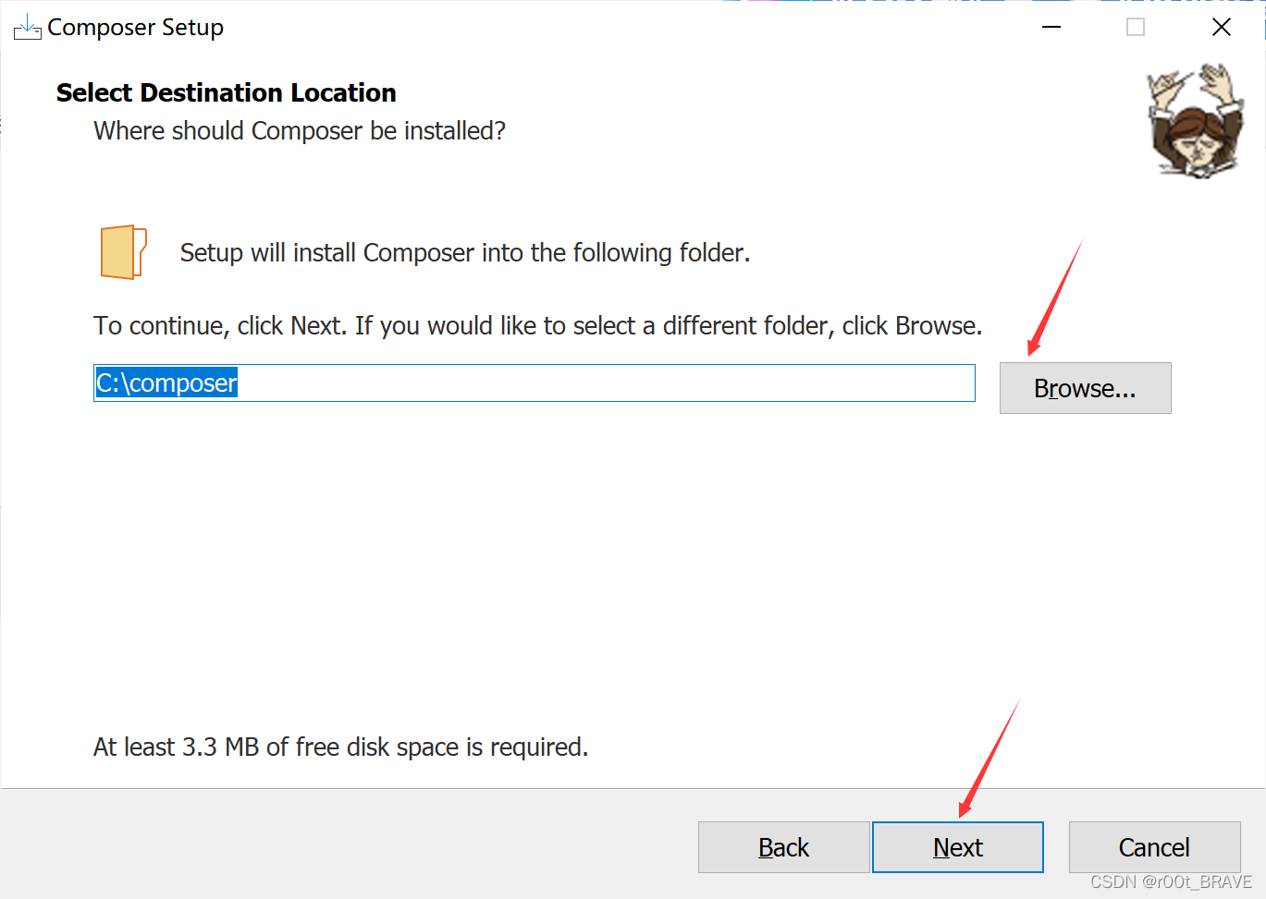Focus the C:\composer destination path field

[535, 383]
